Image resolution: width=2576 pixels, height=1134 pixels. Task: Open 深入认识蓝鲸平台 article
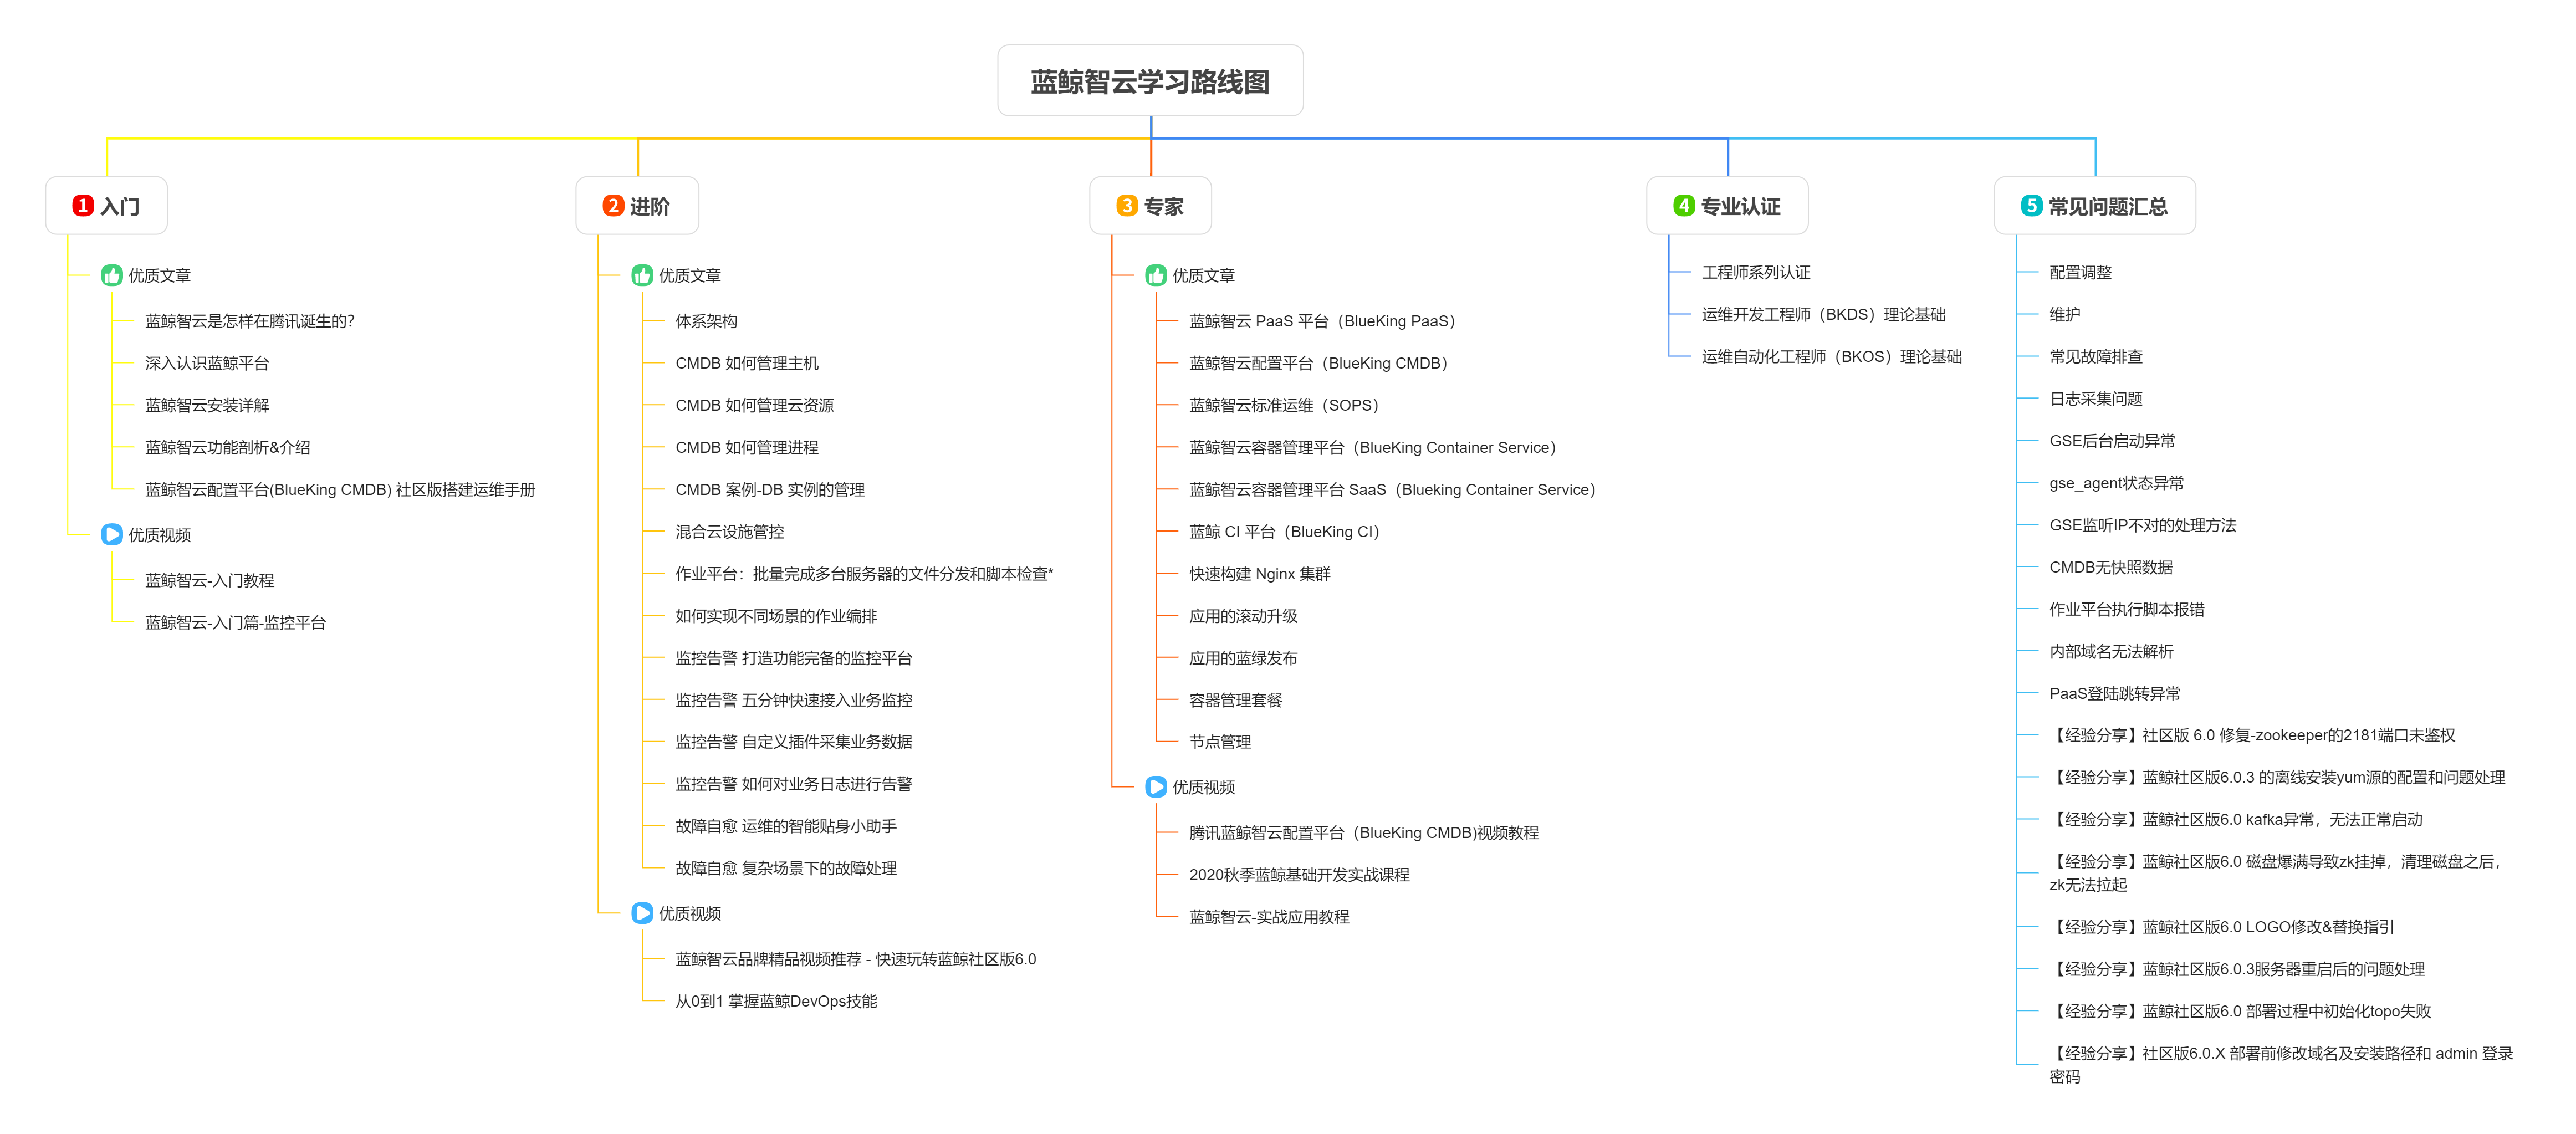207,363
